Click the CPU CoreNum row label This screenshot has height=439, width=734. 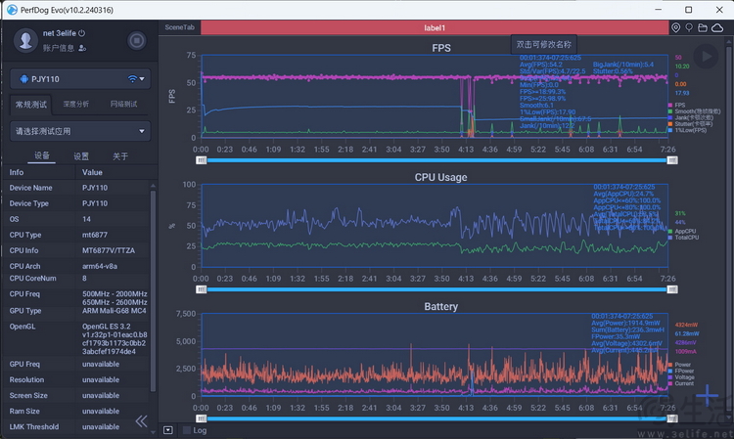click(32, 279)
